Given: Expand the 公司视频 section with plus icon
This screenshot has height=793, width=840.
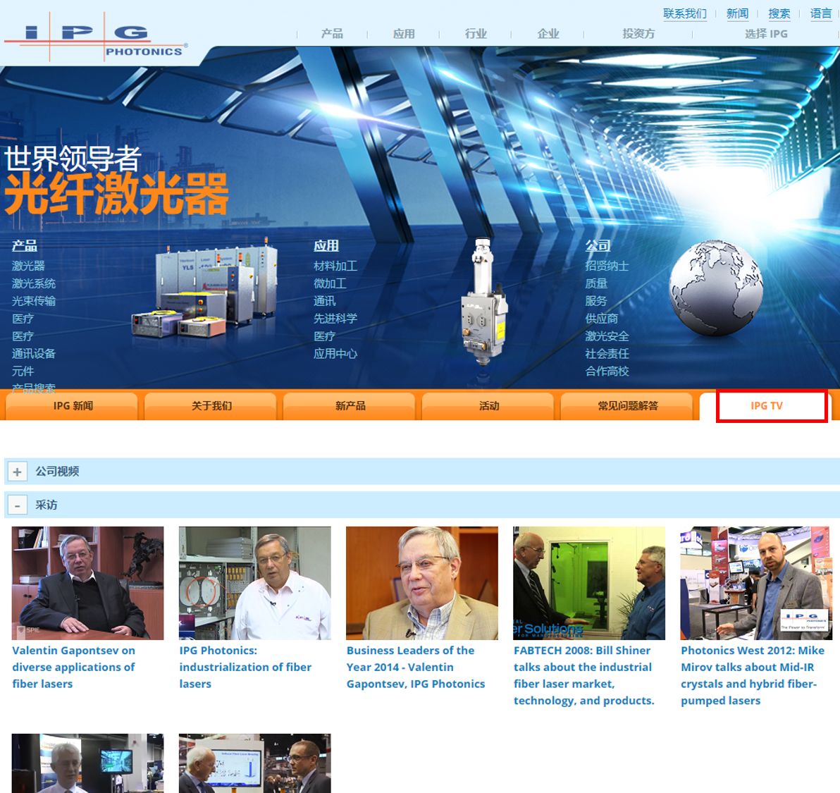Looking at the screenshot, I should [17, 472].
